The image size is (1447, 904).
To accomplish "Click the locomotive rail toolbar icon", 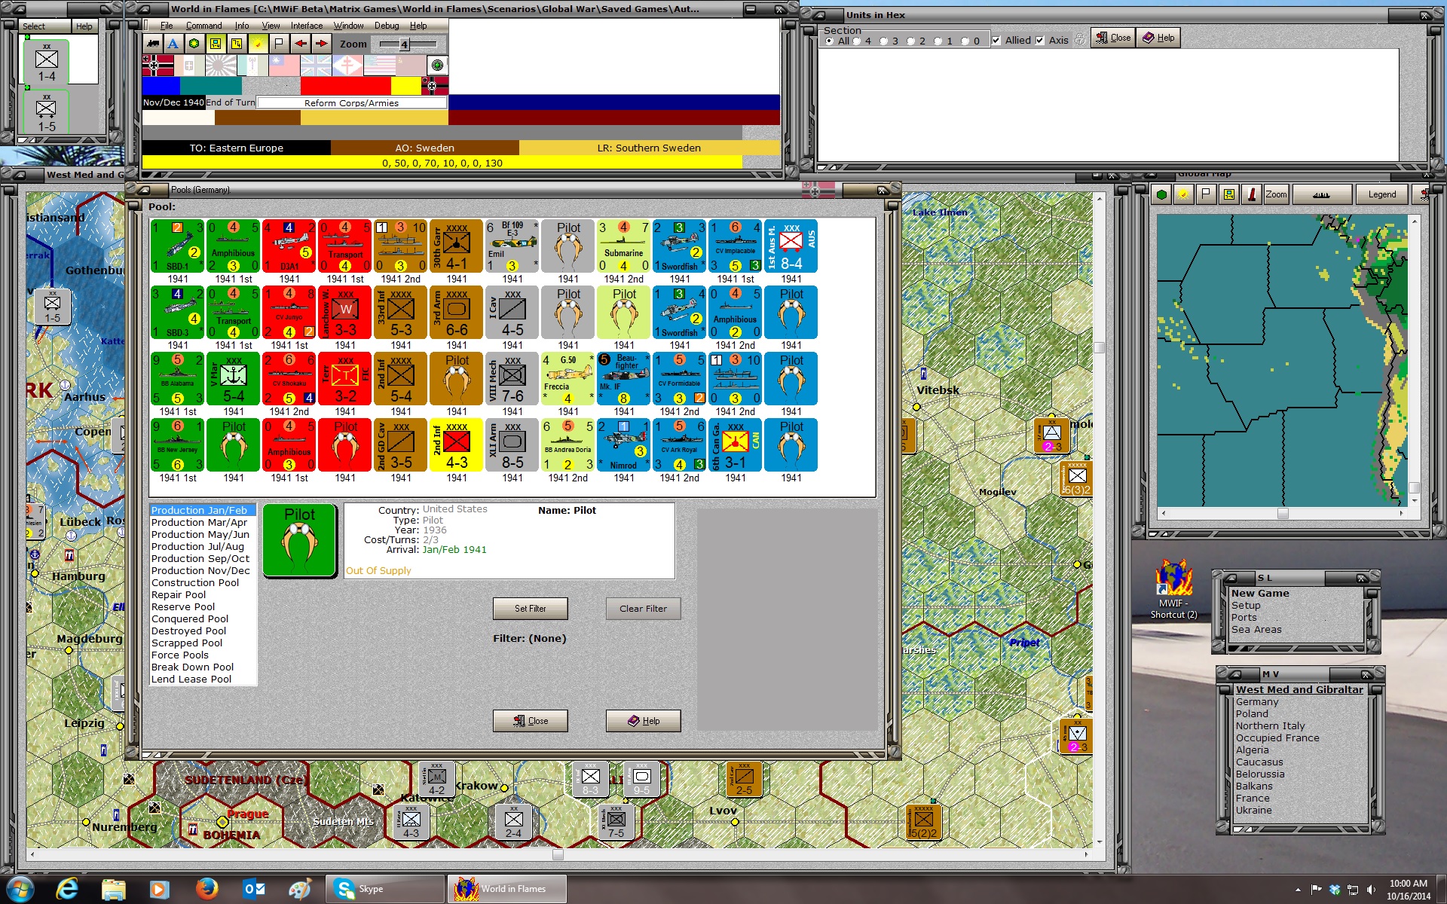I will tap(153, 44).
